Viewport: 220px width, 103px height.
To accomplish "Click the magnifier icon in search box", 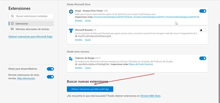I will click(12, 16).
